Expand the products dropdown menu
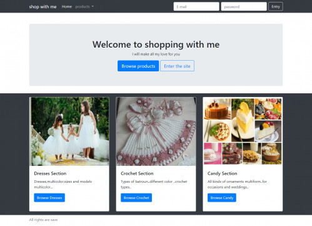Image resolution: width=312 pixels, height=226 pixels. coord(84,7)
